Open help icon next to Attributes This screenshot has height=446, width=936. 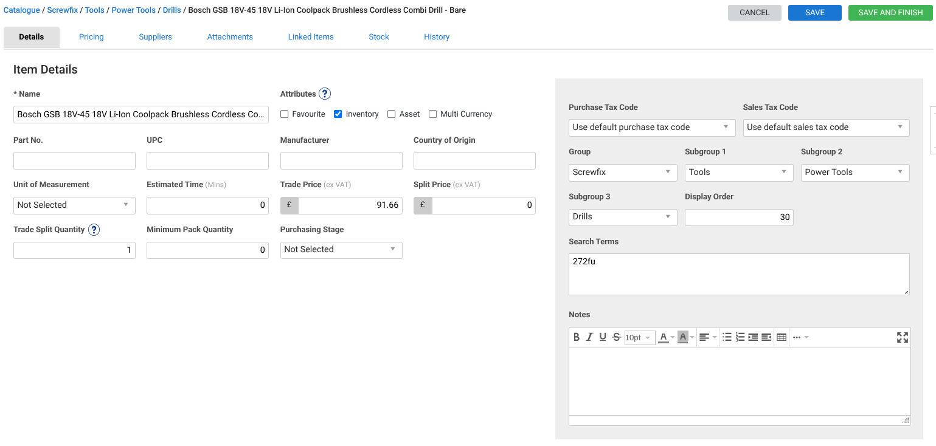coord(325,94)
